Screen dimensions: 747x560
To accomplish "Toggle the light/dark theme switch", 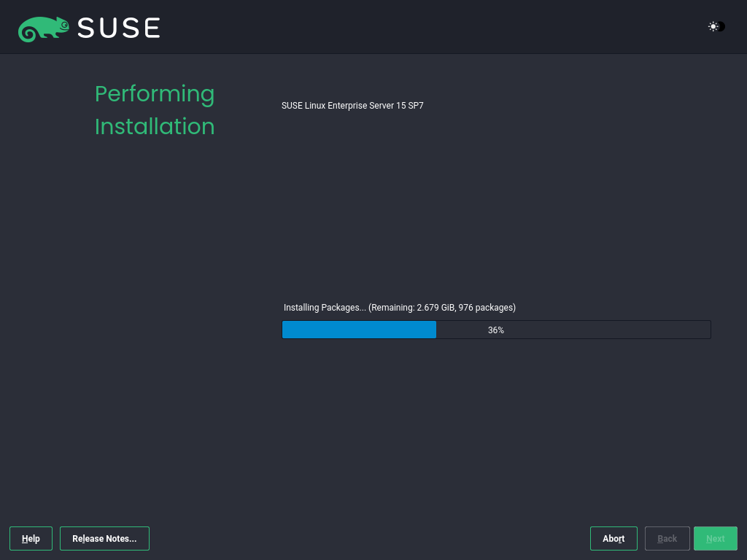I will tap(716, 27).
